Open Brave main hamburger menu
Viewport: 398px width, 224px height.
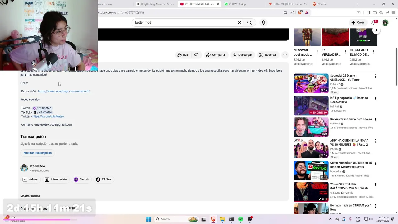393,12
